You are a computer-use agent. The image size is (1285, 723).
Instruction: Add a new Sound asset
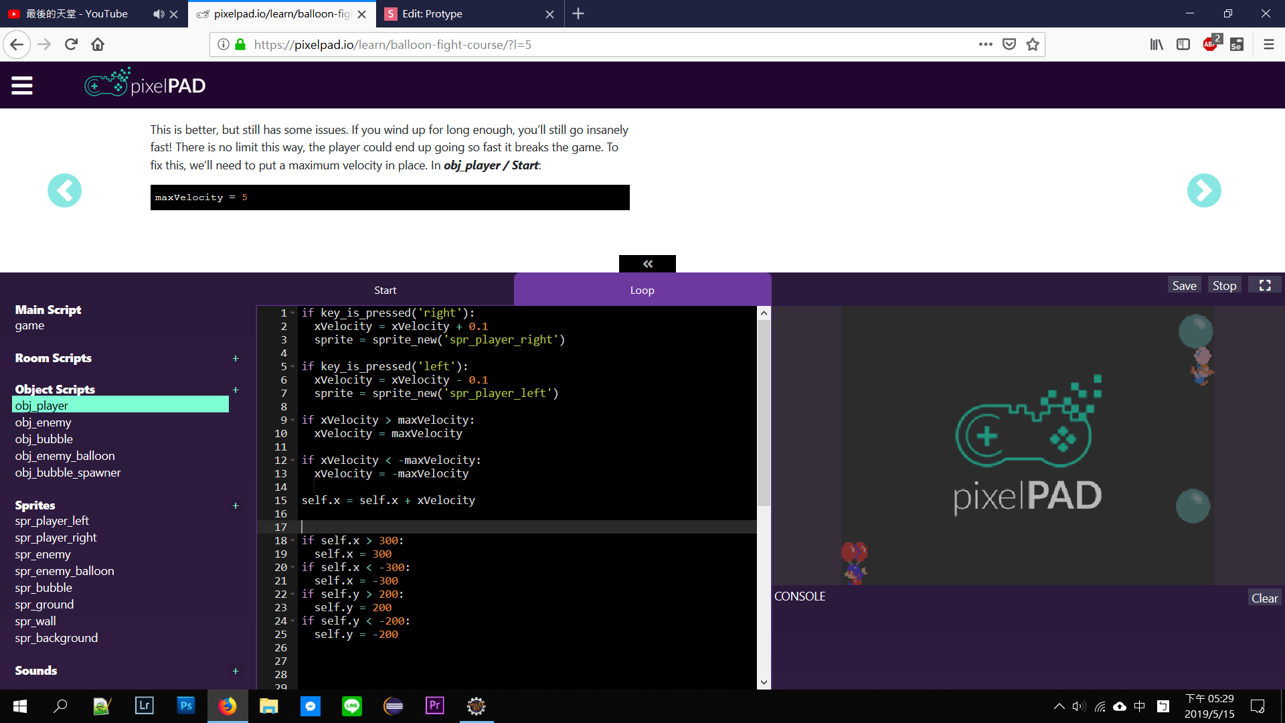tap(236, 671)
